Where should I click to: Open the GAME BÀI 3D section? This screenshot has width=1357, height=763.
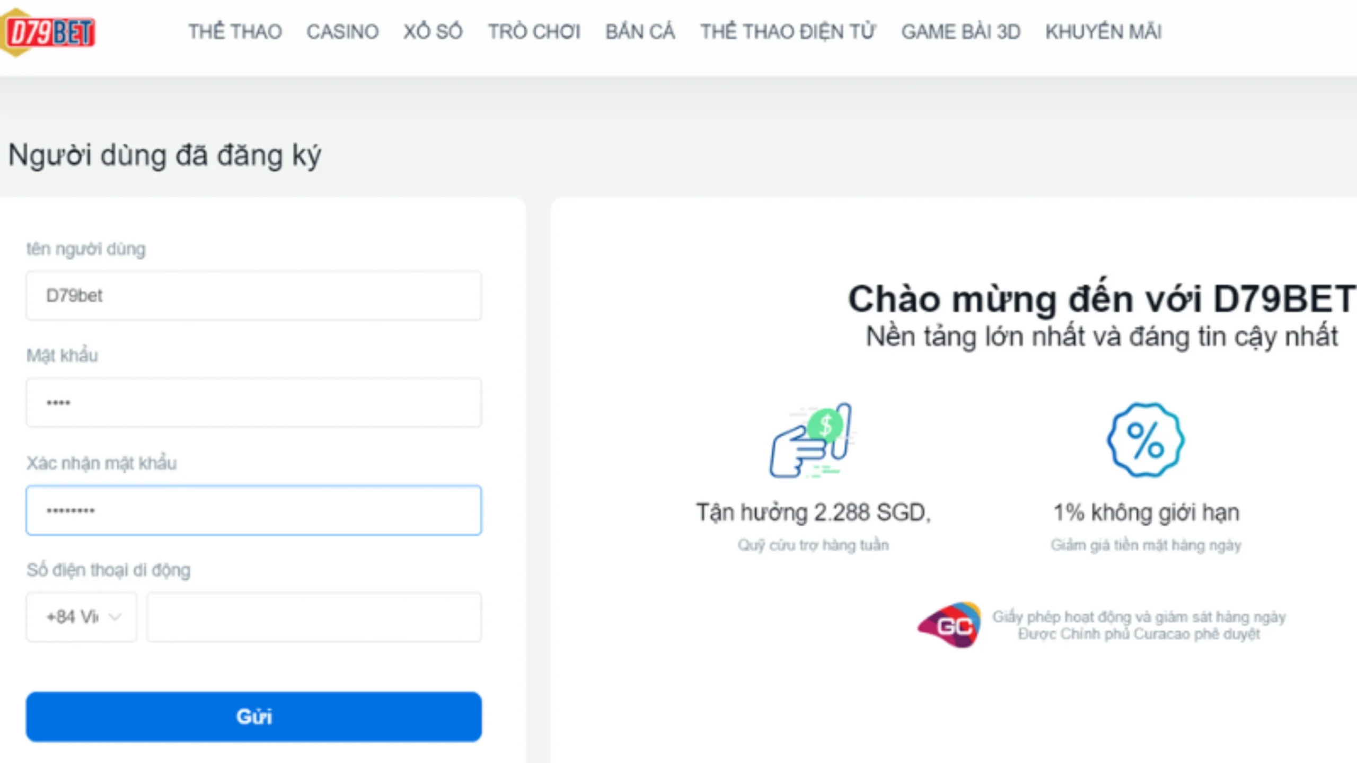961,32
